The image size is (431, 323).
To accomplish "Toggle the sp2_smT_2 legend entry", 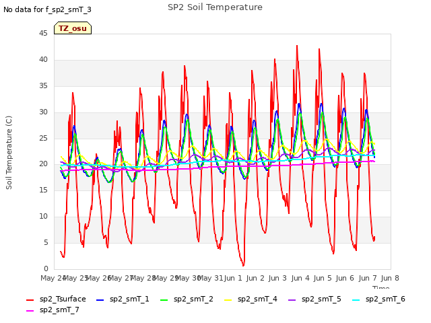I will click(x=187, y=299).
